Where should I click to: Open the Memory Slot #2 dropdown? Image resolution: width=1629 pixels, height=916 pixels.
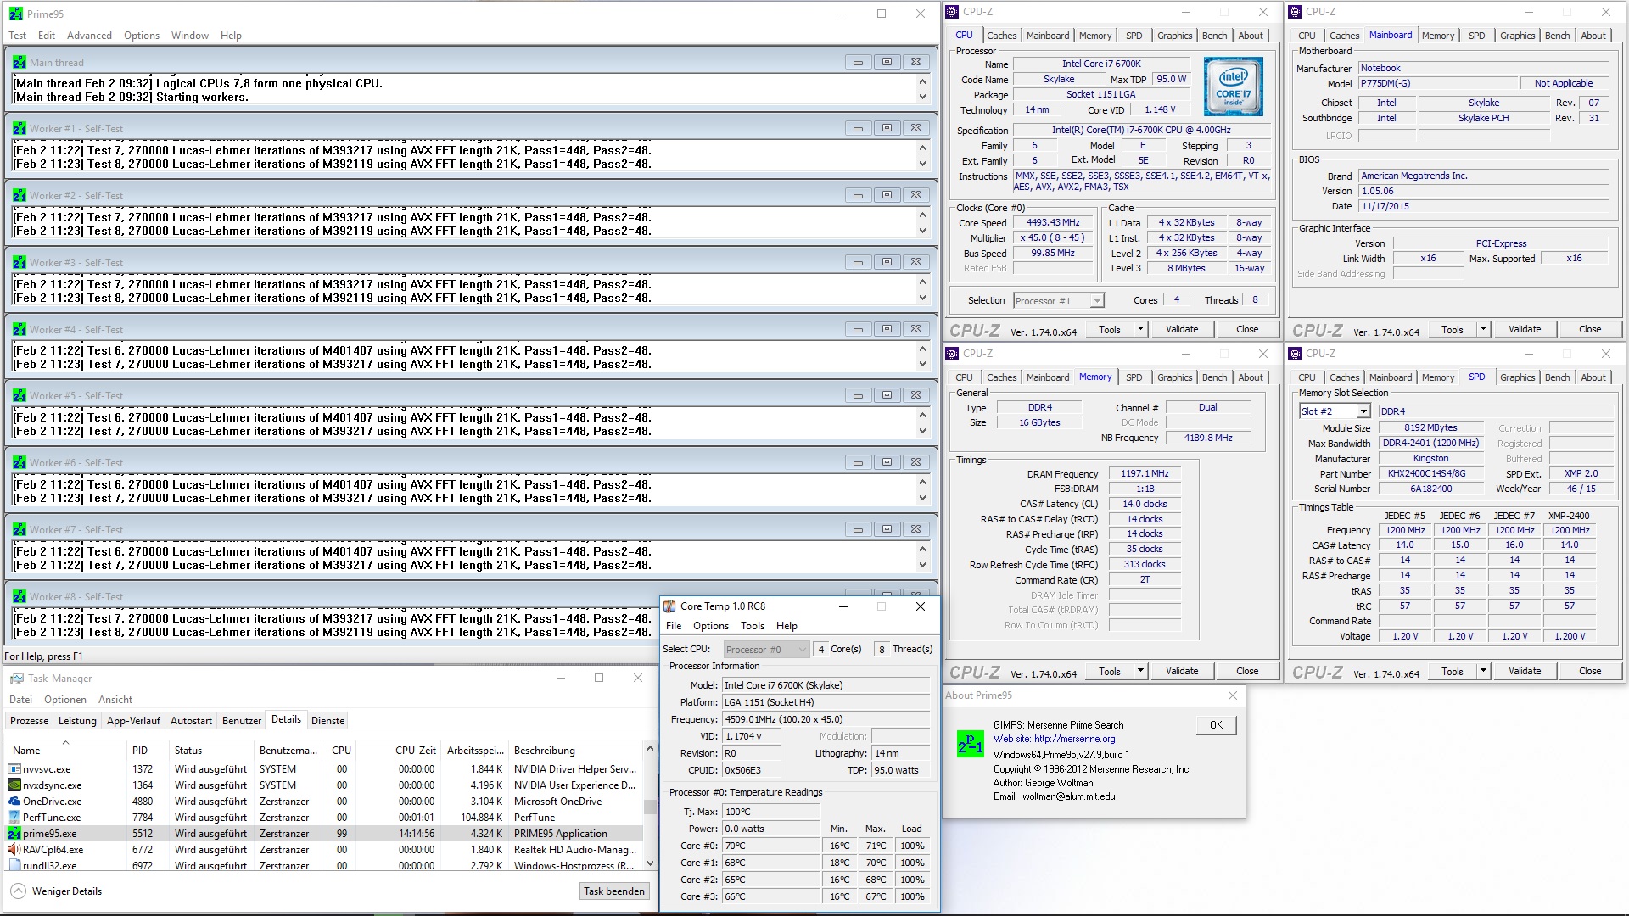(x=1363, y=411)
